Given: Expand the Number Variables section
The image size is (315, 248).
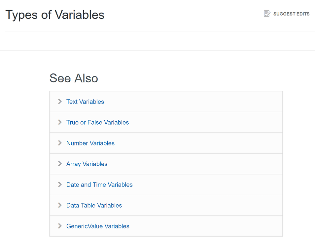Looking at the screenshot, I should click(90, 143).
